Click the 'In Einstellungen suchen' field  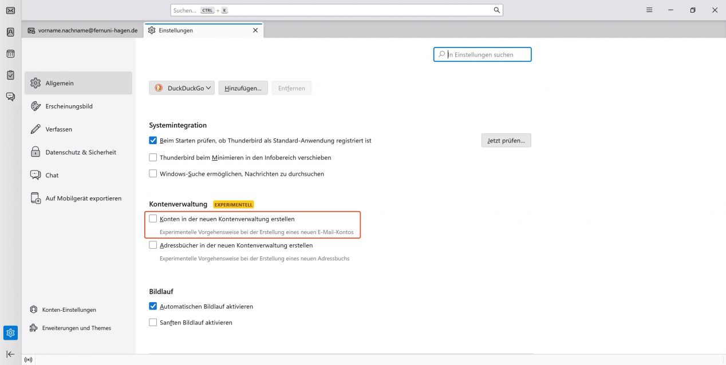[483, 54]
